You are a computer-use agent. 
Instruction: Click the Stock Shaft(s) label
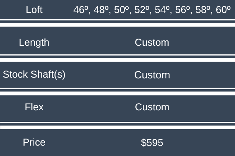[34, 75]
